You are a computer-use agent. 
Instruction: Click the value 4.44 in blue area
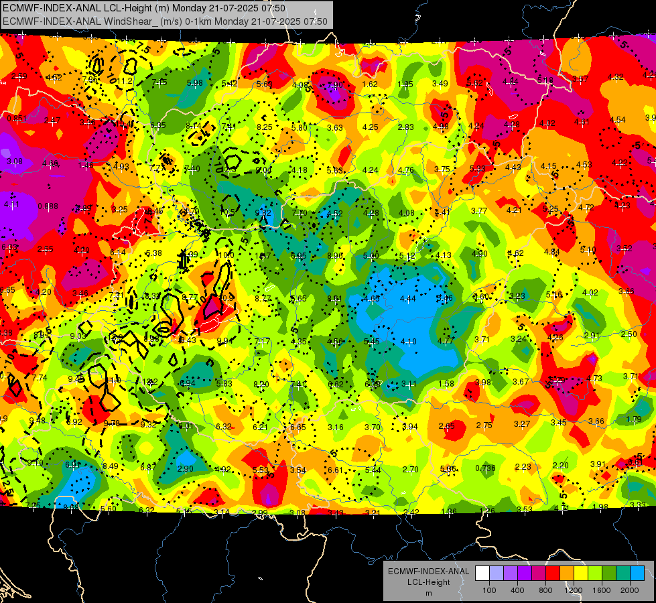(x=408, y=299)
